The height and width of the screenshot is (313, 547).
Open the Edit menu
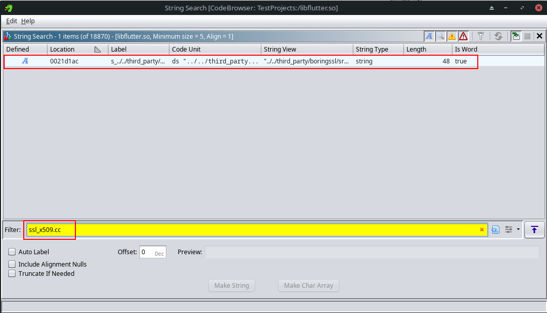tap(11, 21)
